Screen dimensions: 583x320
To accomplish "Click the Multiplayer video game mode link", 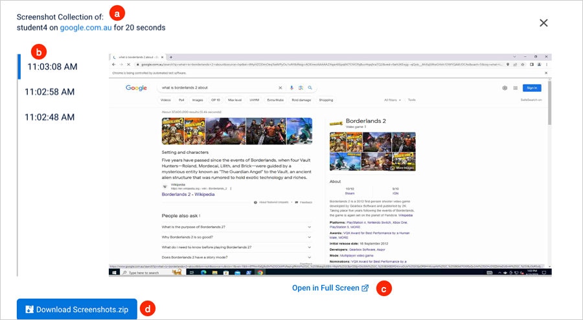I will pos(356,255).
